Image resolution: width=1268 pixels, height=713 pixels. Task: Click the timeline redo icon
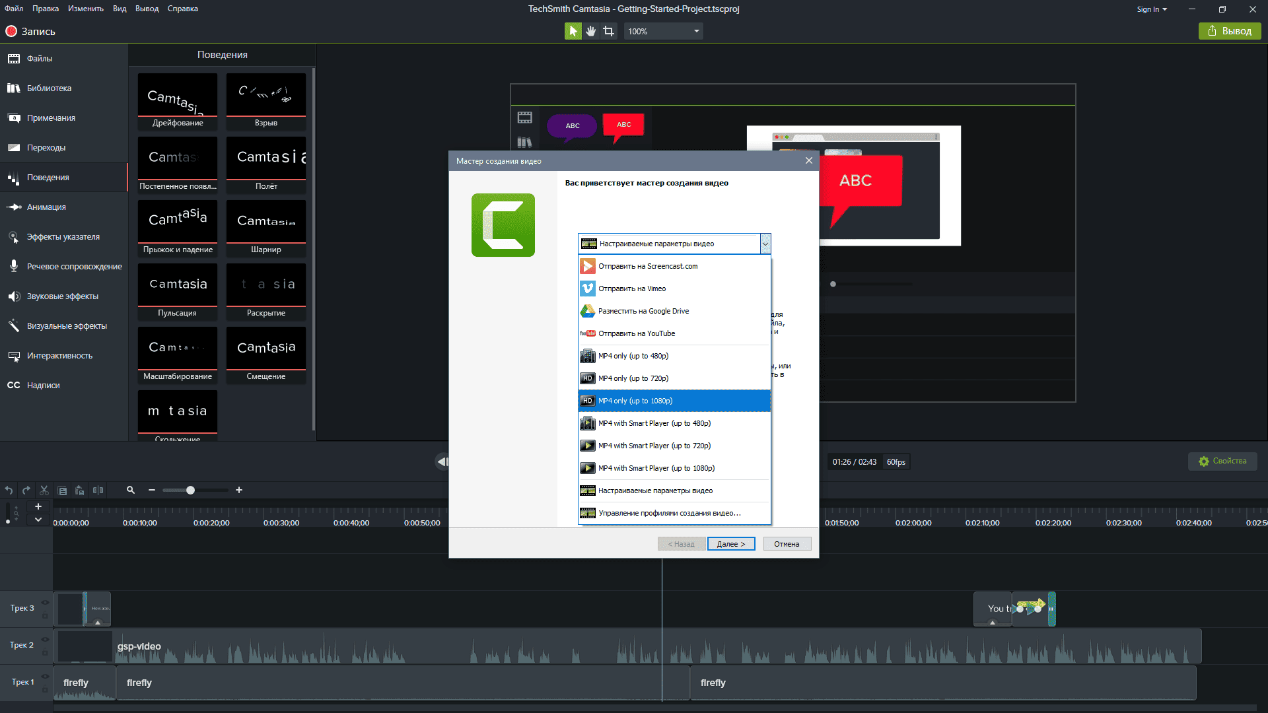click(26, 491)
